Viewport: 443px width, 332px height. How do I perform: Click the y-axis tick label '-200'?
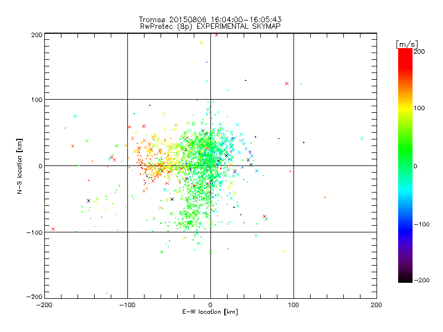(x=34, y=297)
